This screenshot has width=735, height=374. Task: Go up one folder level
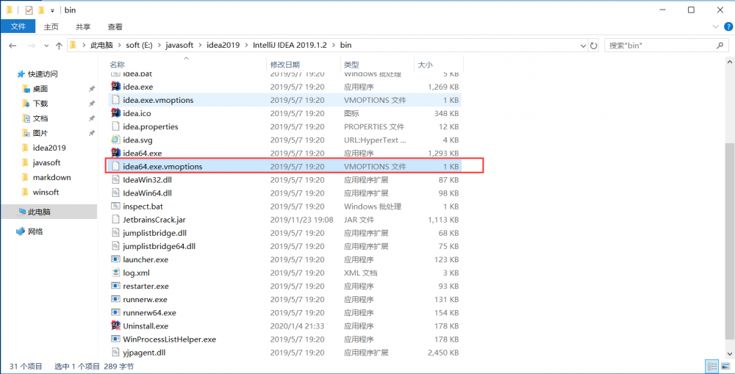[x=59, y=46]
